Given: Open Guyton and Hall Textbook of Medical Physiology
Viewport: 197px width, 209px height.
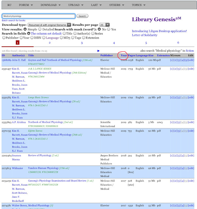Looking at the screenshot, I should click(55, 60).
